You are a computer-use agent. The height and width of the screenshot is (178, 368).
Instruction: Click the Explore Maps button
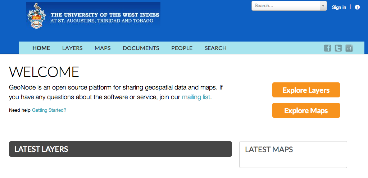306,110
